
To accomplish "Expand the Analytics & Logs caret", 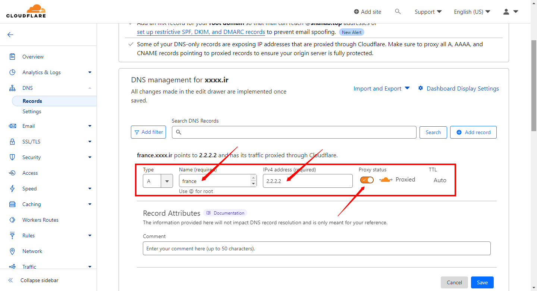I will [x=90, y=72].
